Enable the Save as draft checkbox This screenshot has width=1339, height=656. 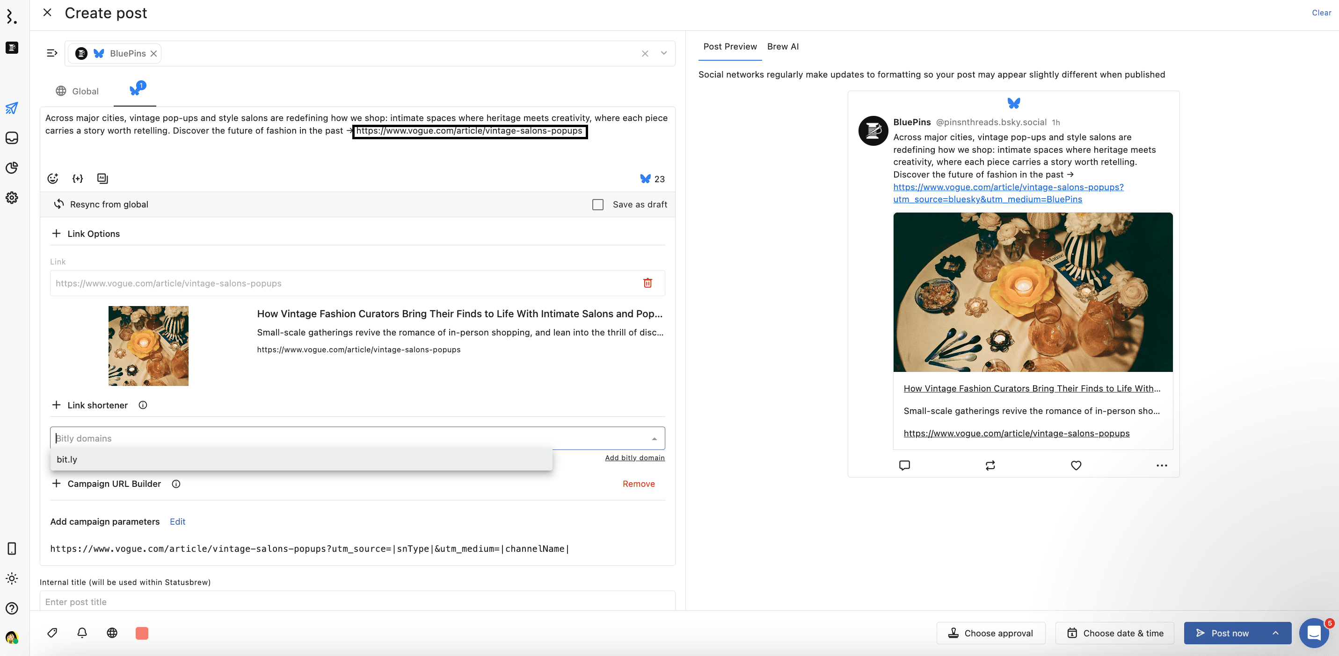coord(598,205)
